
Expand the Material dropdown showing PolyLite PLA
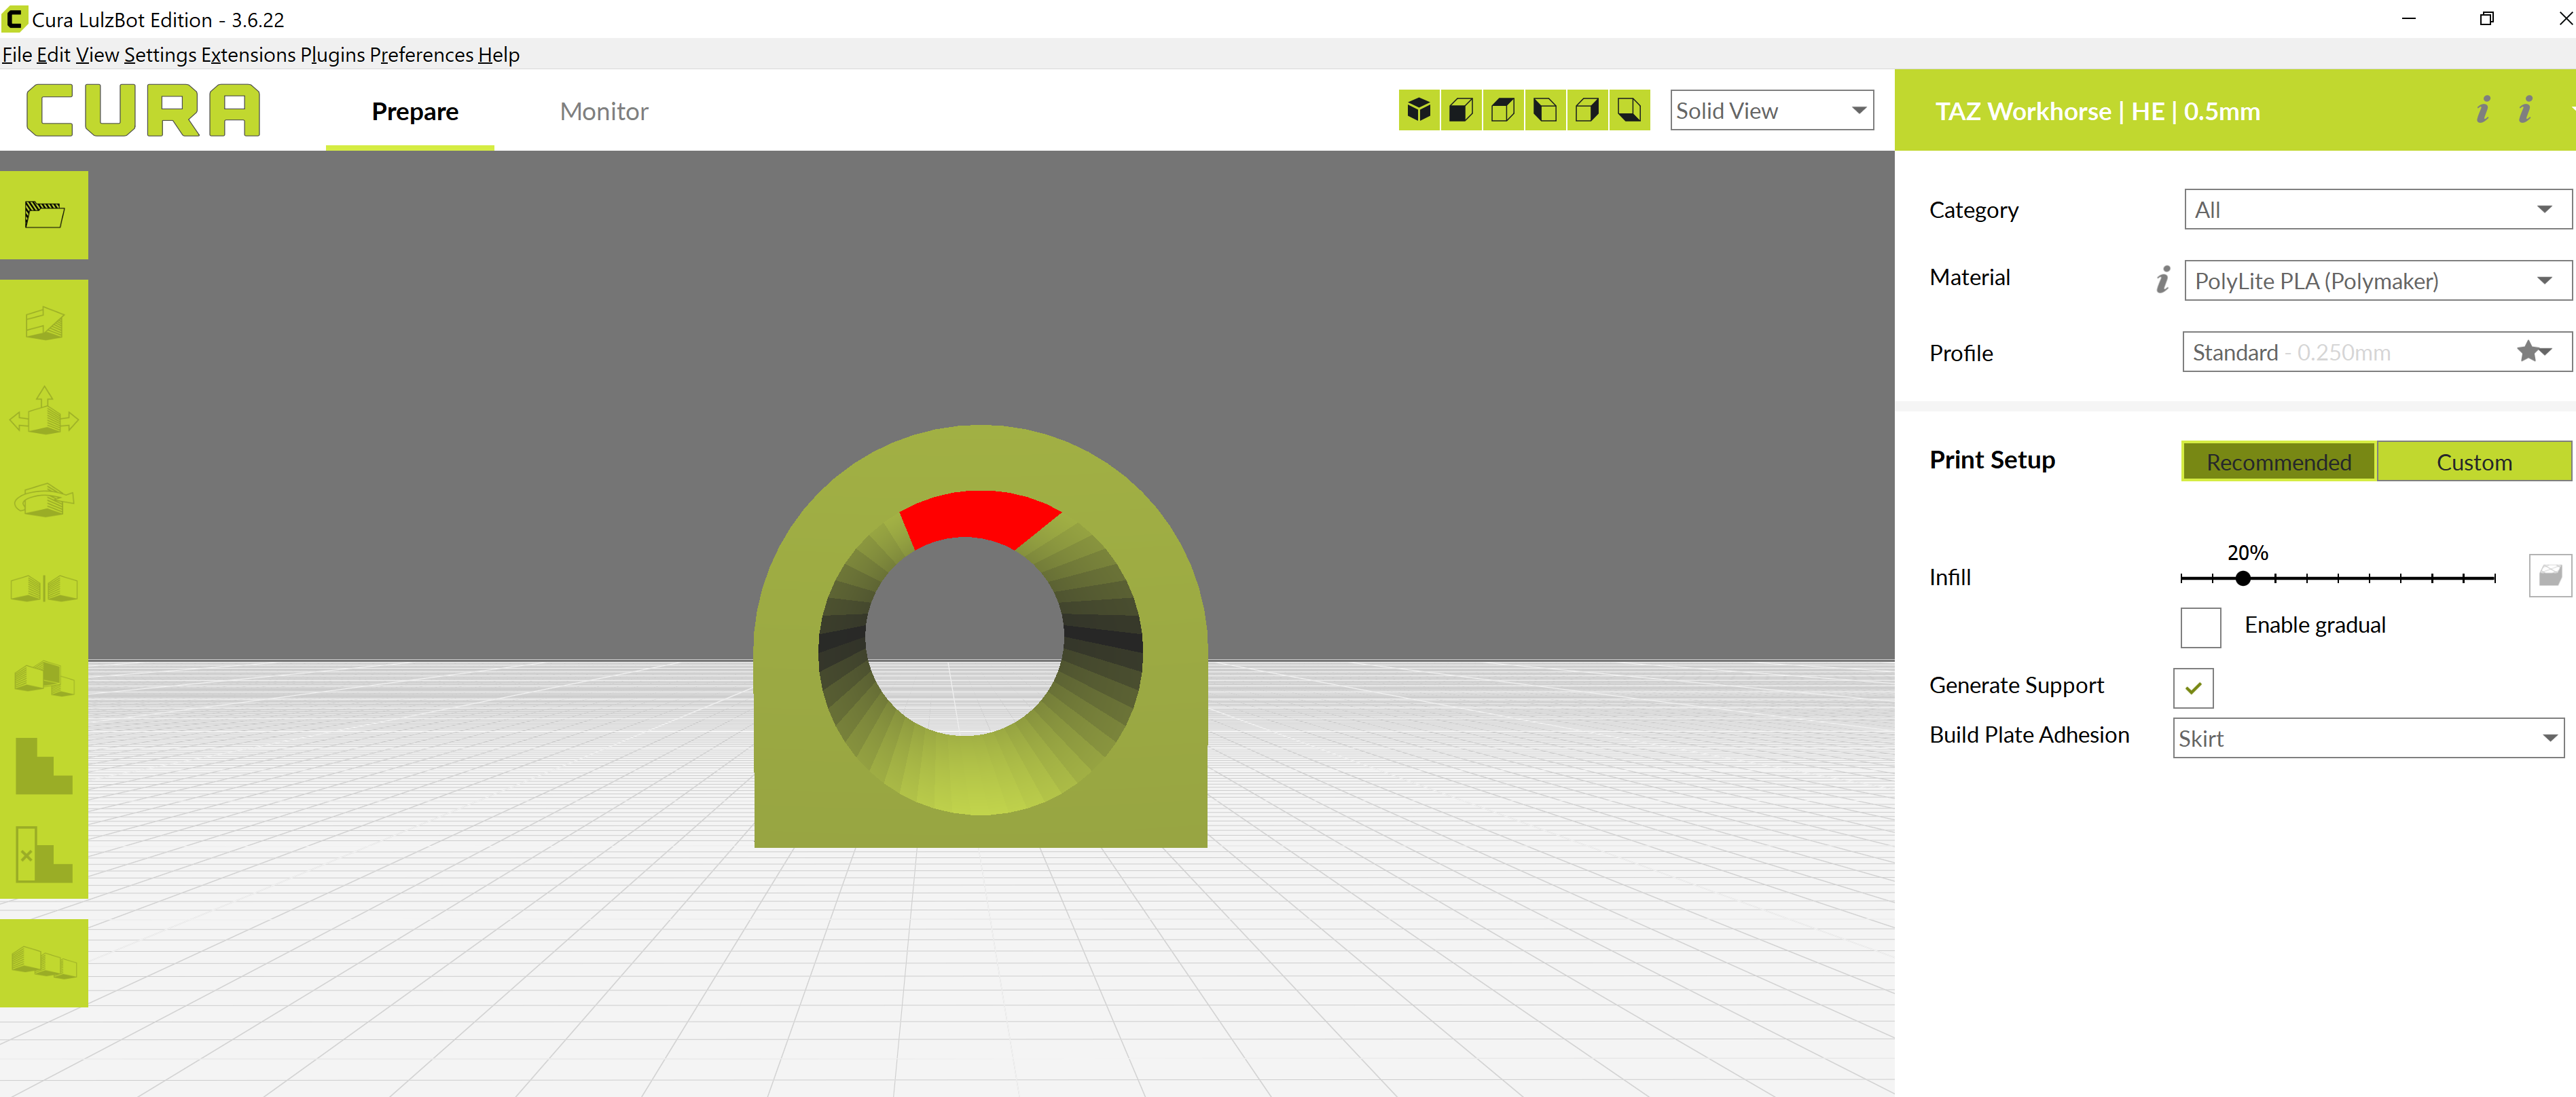2376,281
